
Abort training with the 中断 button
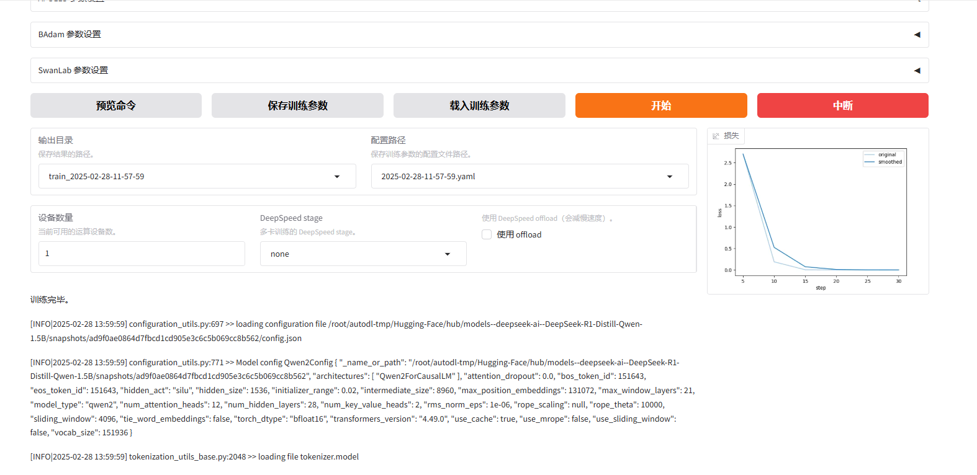tap(843, 105)
